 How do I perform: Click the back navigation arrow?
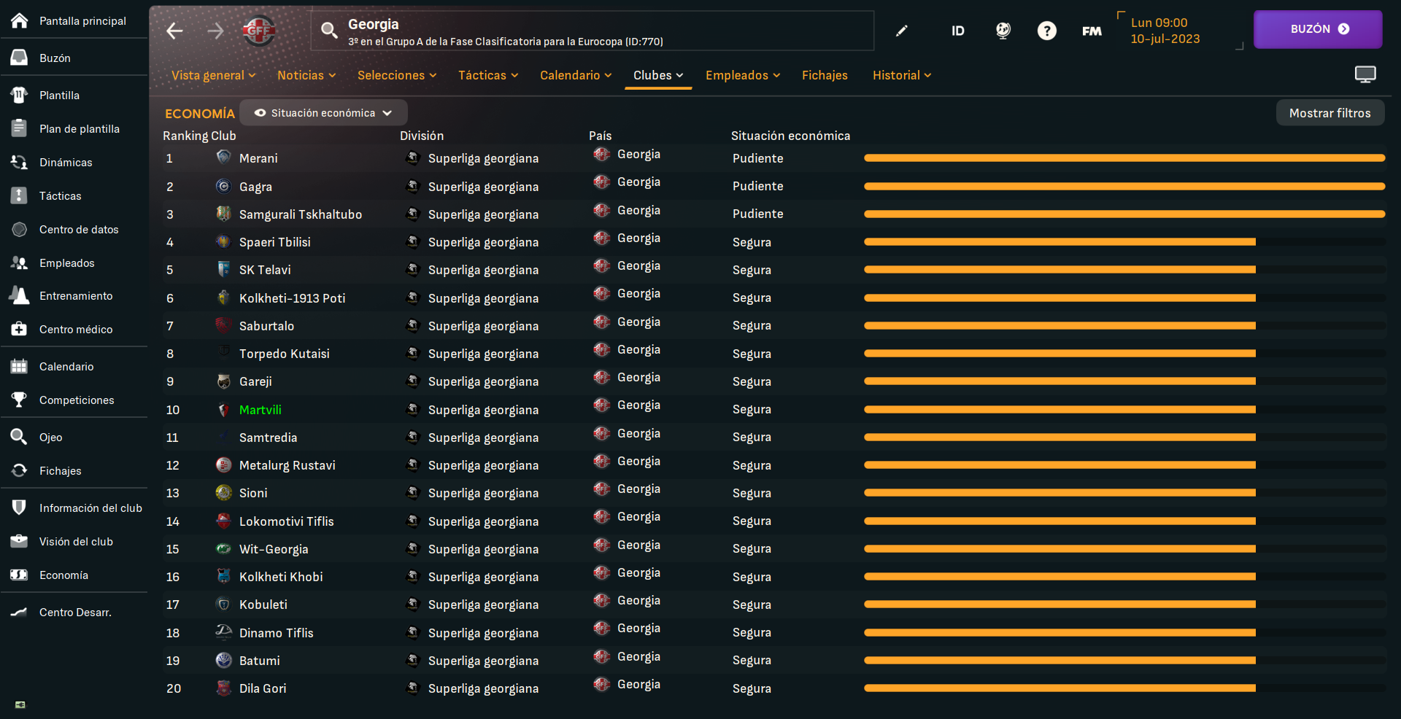point(174,31)
